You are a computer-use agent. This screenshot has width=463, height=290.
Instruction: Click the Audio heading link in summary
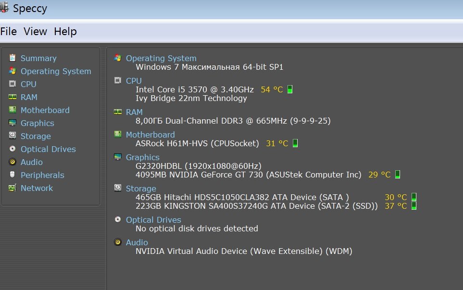click(137, 242)
